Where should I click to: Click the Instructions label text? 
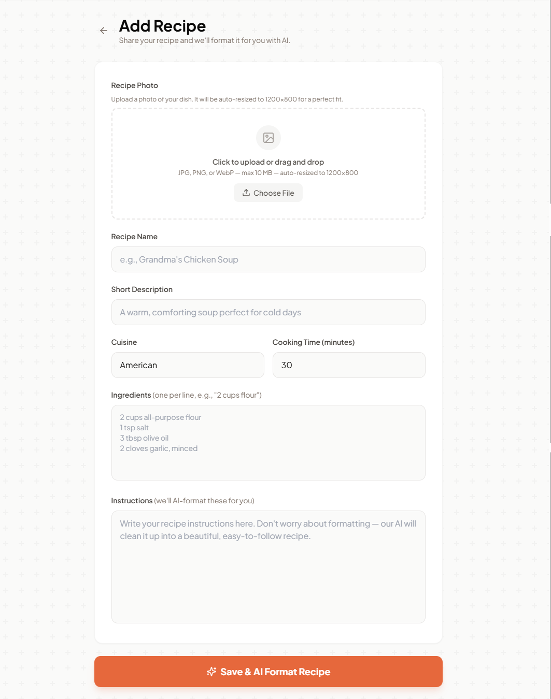(132, 501)
